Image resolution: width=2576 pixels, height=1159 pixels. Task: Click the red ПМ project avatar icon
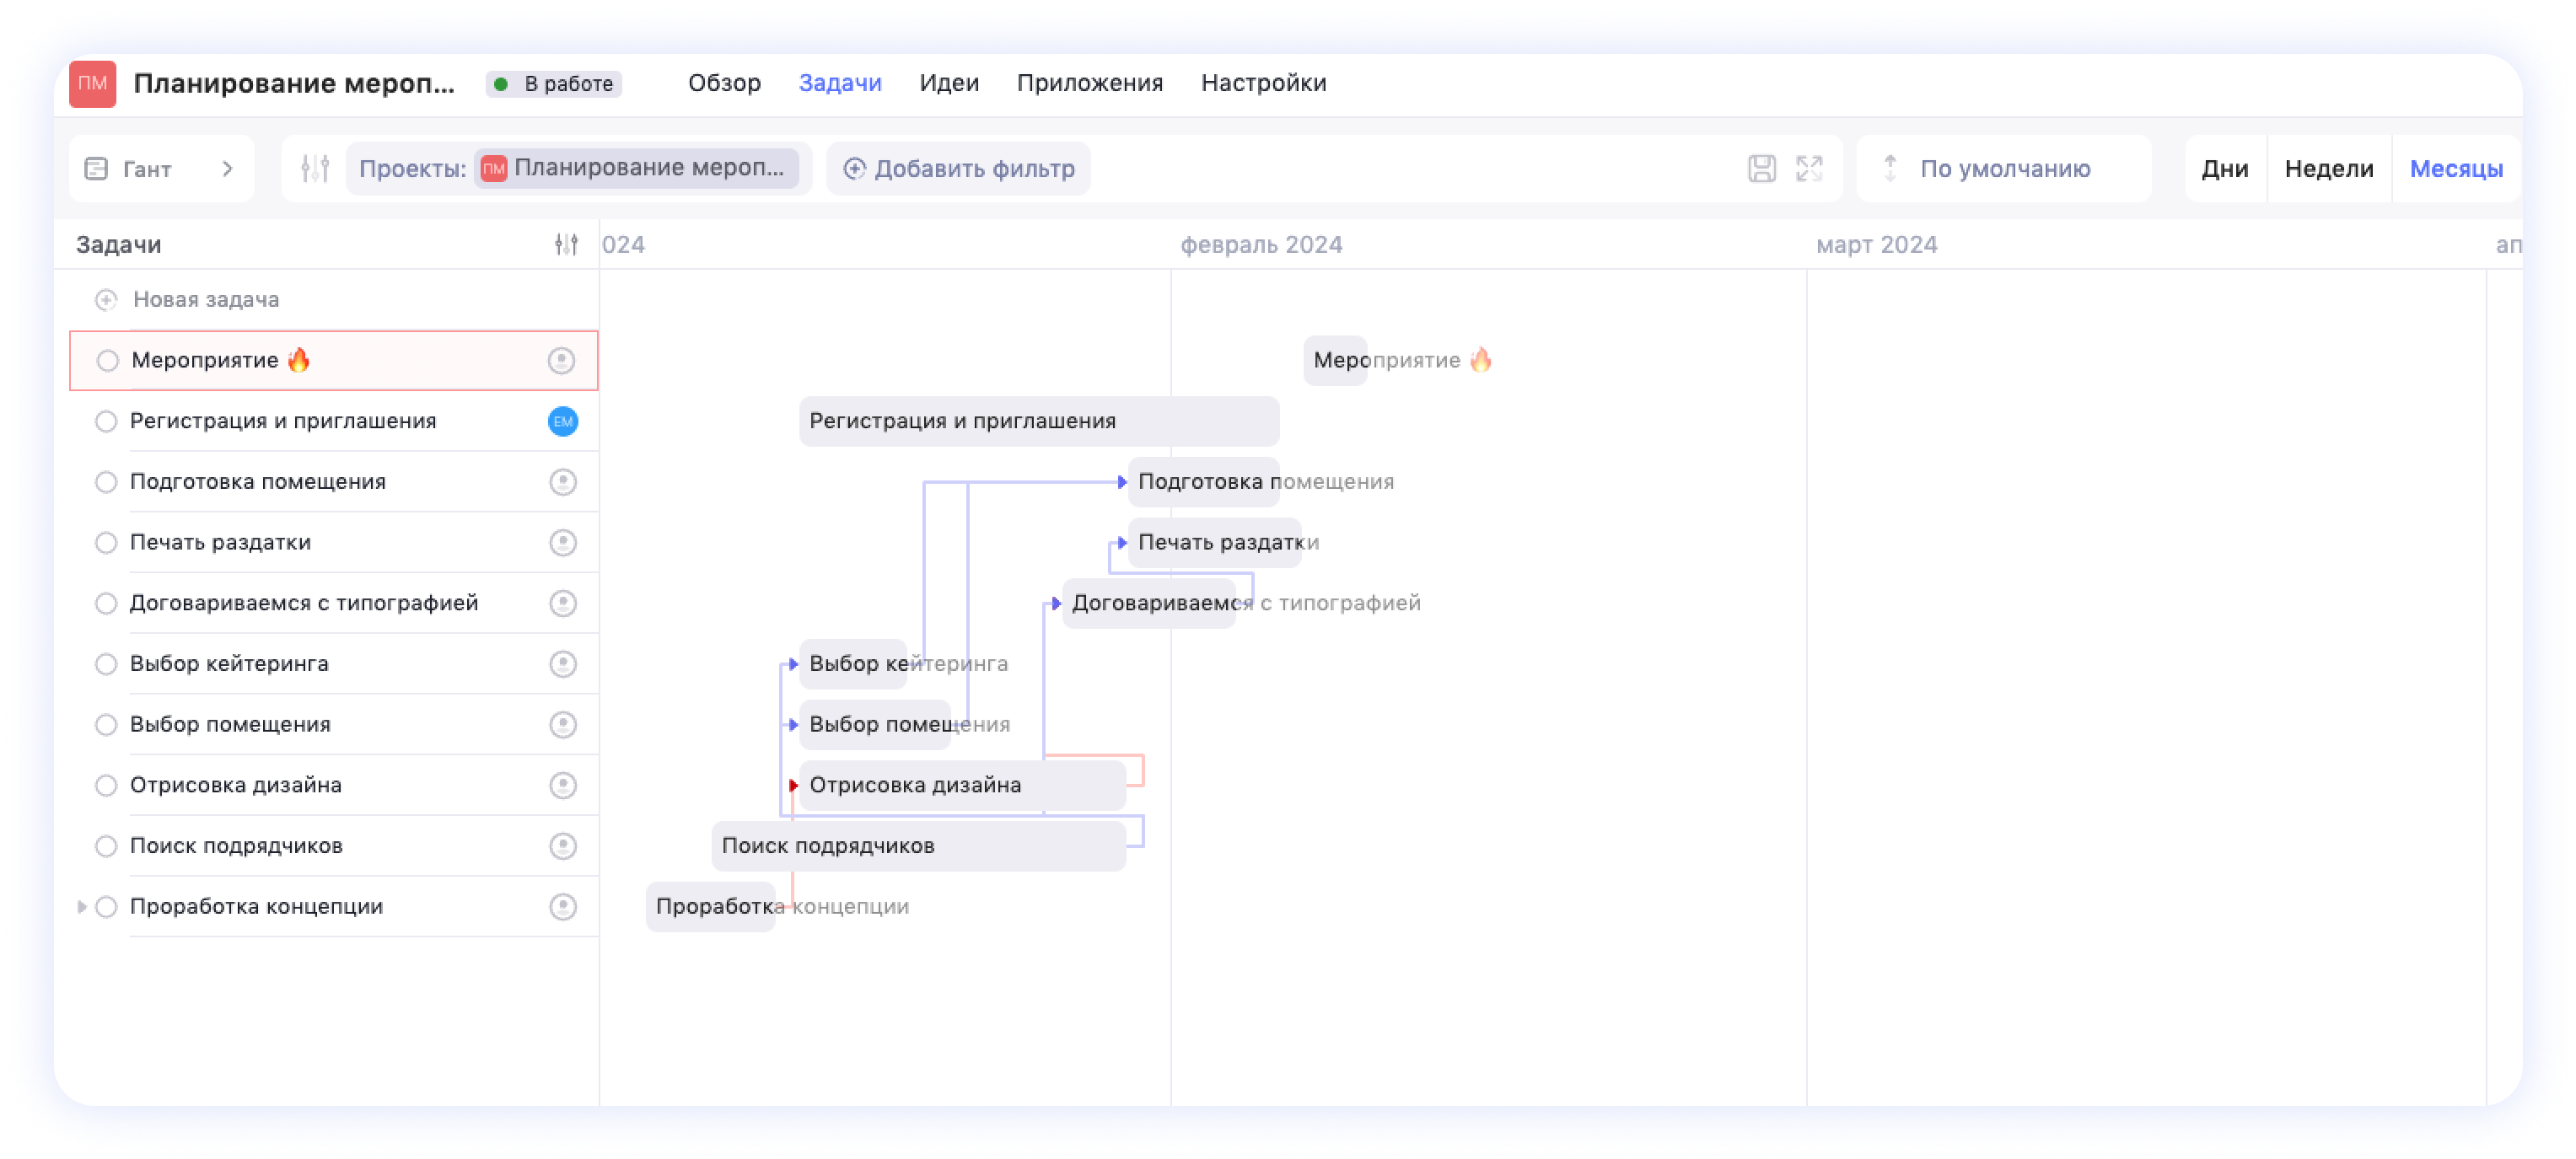[92, 83]
